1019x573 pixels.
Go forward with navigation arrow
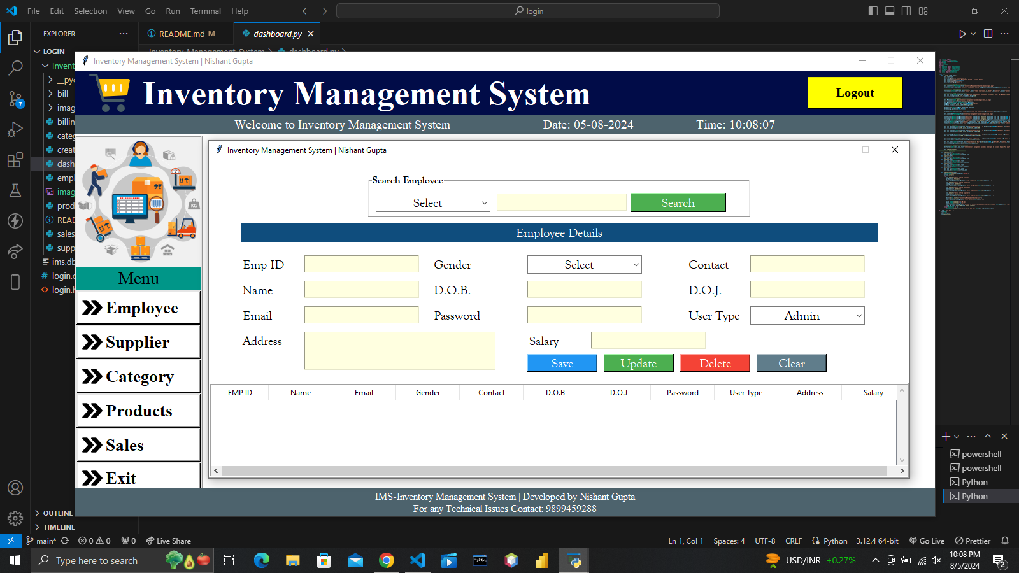[x=323, y=11]
